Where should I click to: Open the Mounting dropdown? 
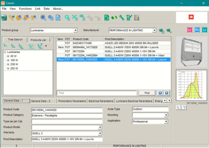point(166,115)
